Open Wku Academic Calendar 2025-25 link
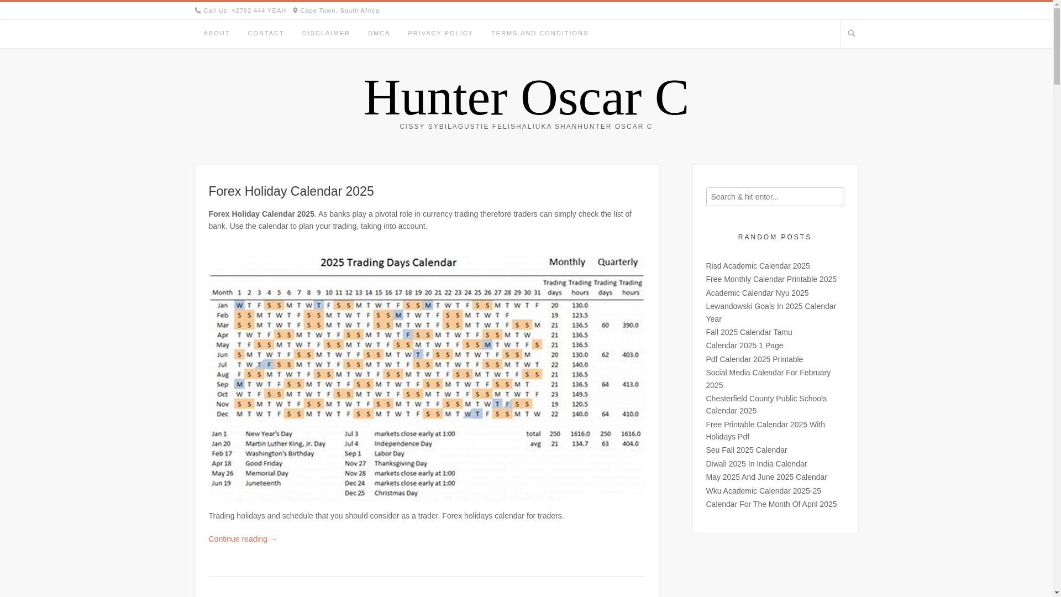 [x=763, y=491]
